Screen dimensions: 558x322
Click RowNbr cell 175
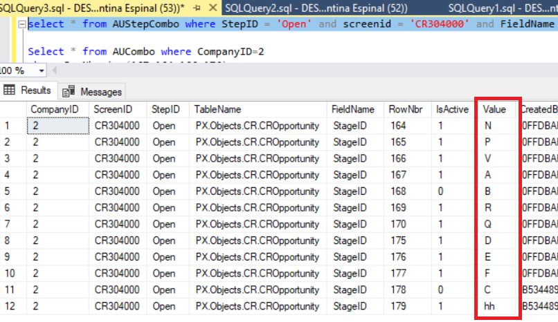[408, 240]
